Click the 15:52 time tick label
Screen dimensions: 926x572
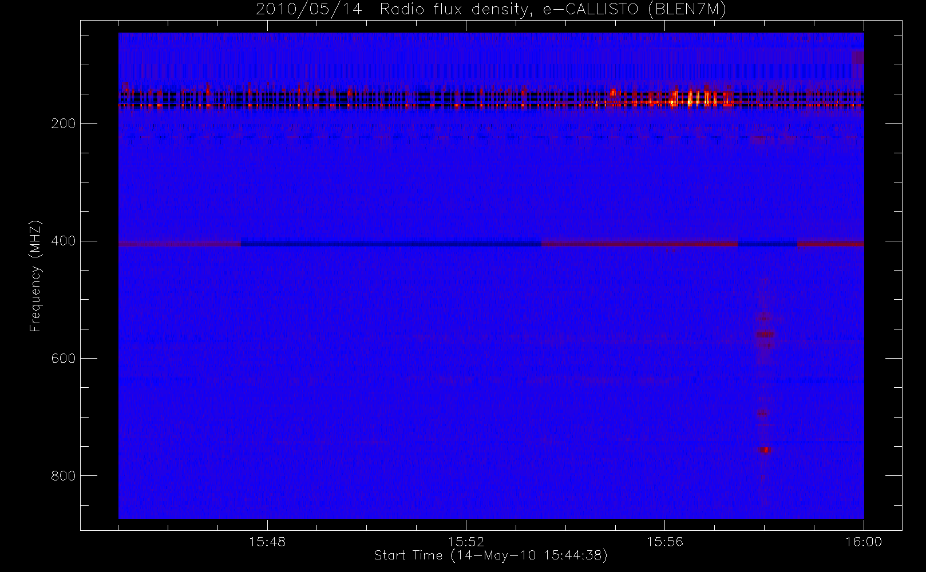[466, 542]
